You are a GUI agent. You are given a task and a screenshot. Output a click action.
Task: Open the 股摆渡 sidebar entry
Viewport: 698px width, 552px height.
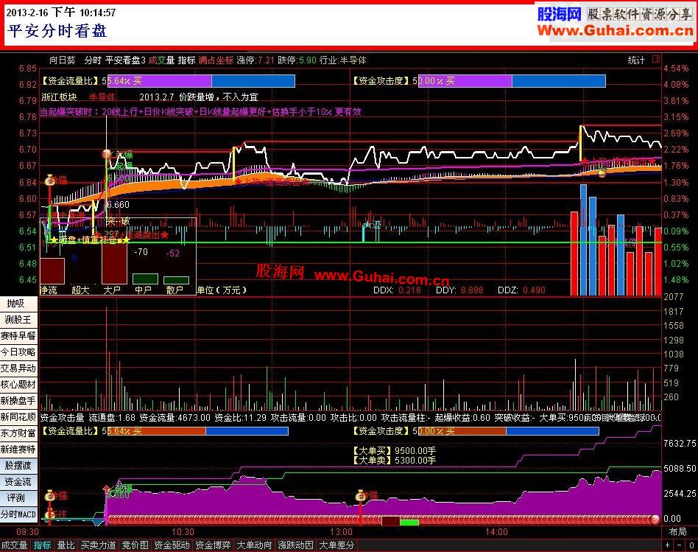(18, 466)
